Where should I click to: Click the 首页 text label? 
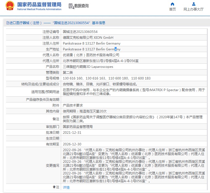[172, 9]
